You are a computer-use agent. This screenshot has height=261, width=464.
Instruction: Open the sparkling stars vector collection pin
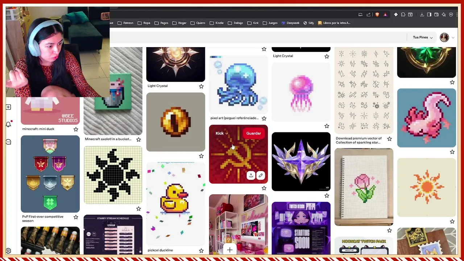pyautogui.click(x=364, y=90)
